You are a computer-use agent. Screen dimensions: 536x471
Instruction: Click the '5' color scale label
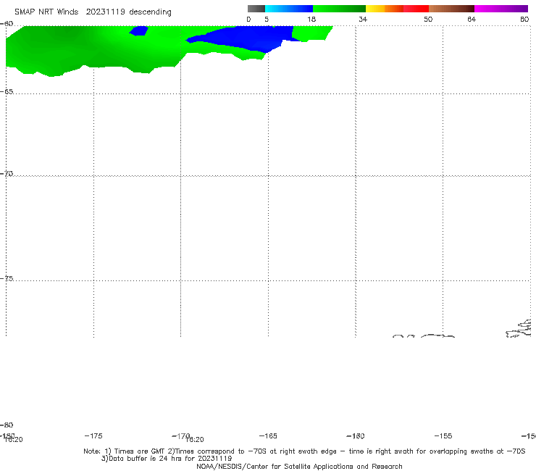[267, 19]
